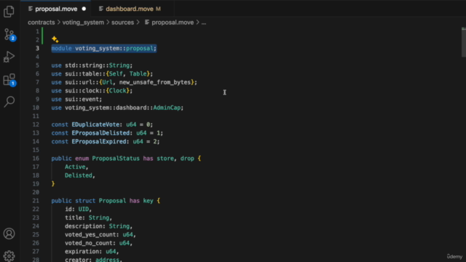This screenshot has width=466, height=262.
Task: Click 'Proposal' struct name on line 21
Action: 112,201
